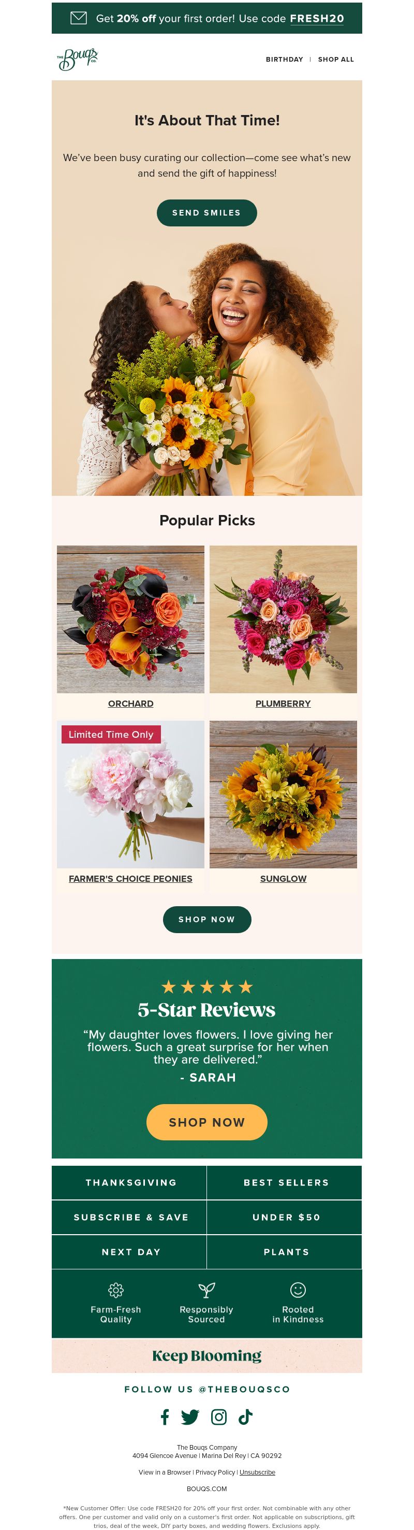The width and height of the screenshot is (414, 1530).
Task: Click the Unsubscribe link
Action: tap(257, 1472)
